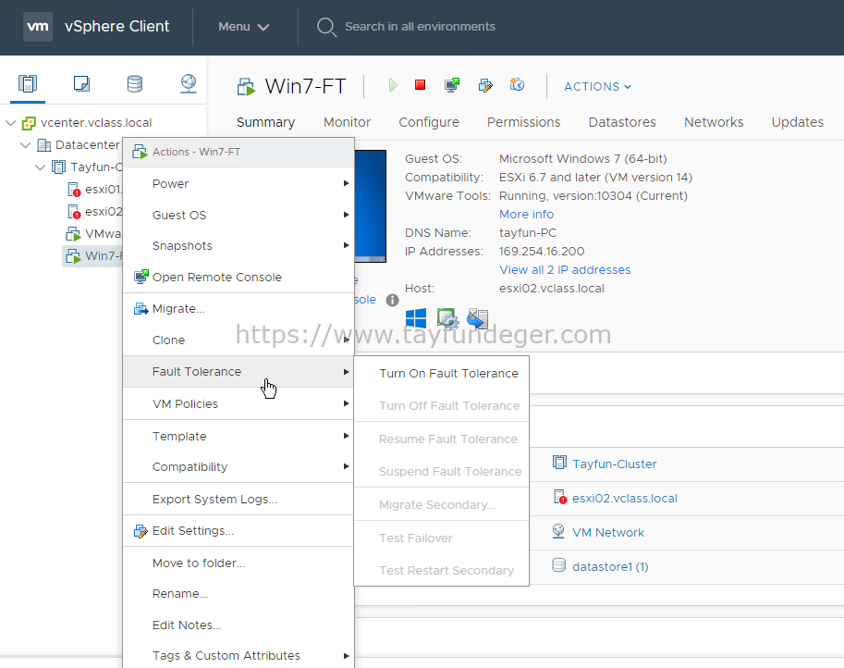This screenshot has width=844, height=668.
Task: Choose Edit Settings... in context menu
Action: (x=239, y=531)
